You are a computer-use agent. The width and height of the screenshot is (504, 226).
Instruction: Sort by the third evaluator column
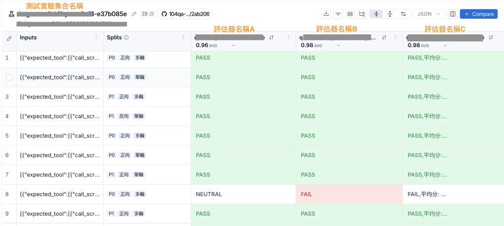point(491,37)
